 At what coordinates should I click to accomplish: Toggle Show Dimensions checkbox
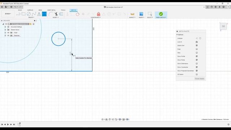[197, 64]
